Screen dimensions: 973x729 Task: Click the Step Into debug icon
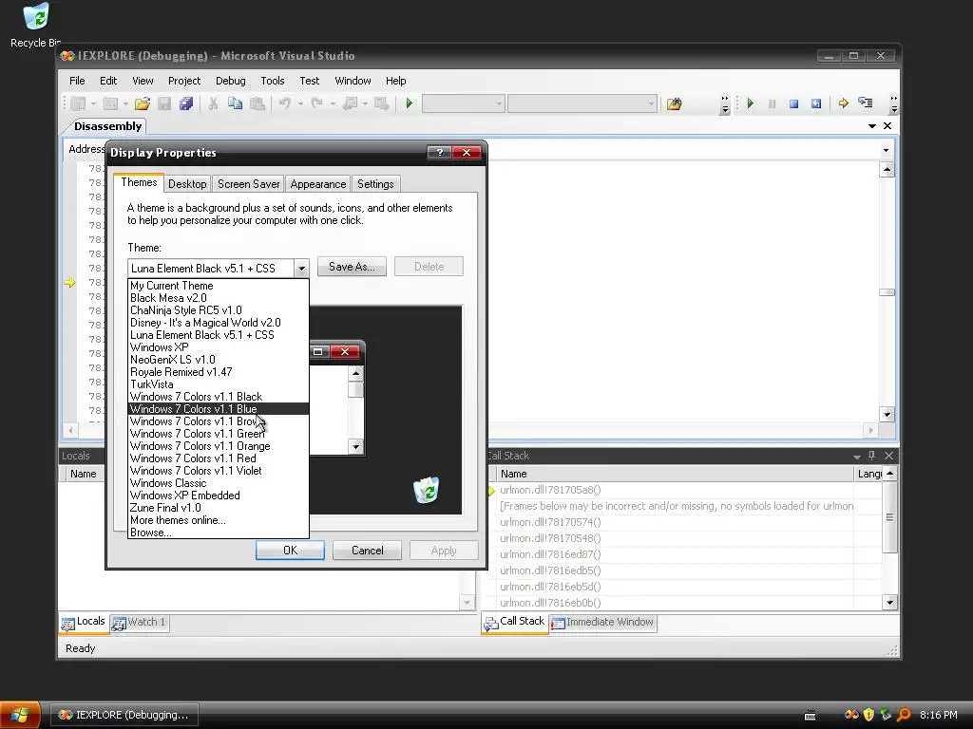865,103
